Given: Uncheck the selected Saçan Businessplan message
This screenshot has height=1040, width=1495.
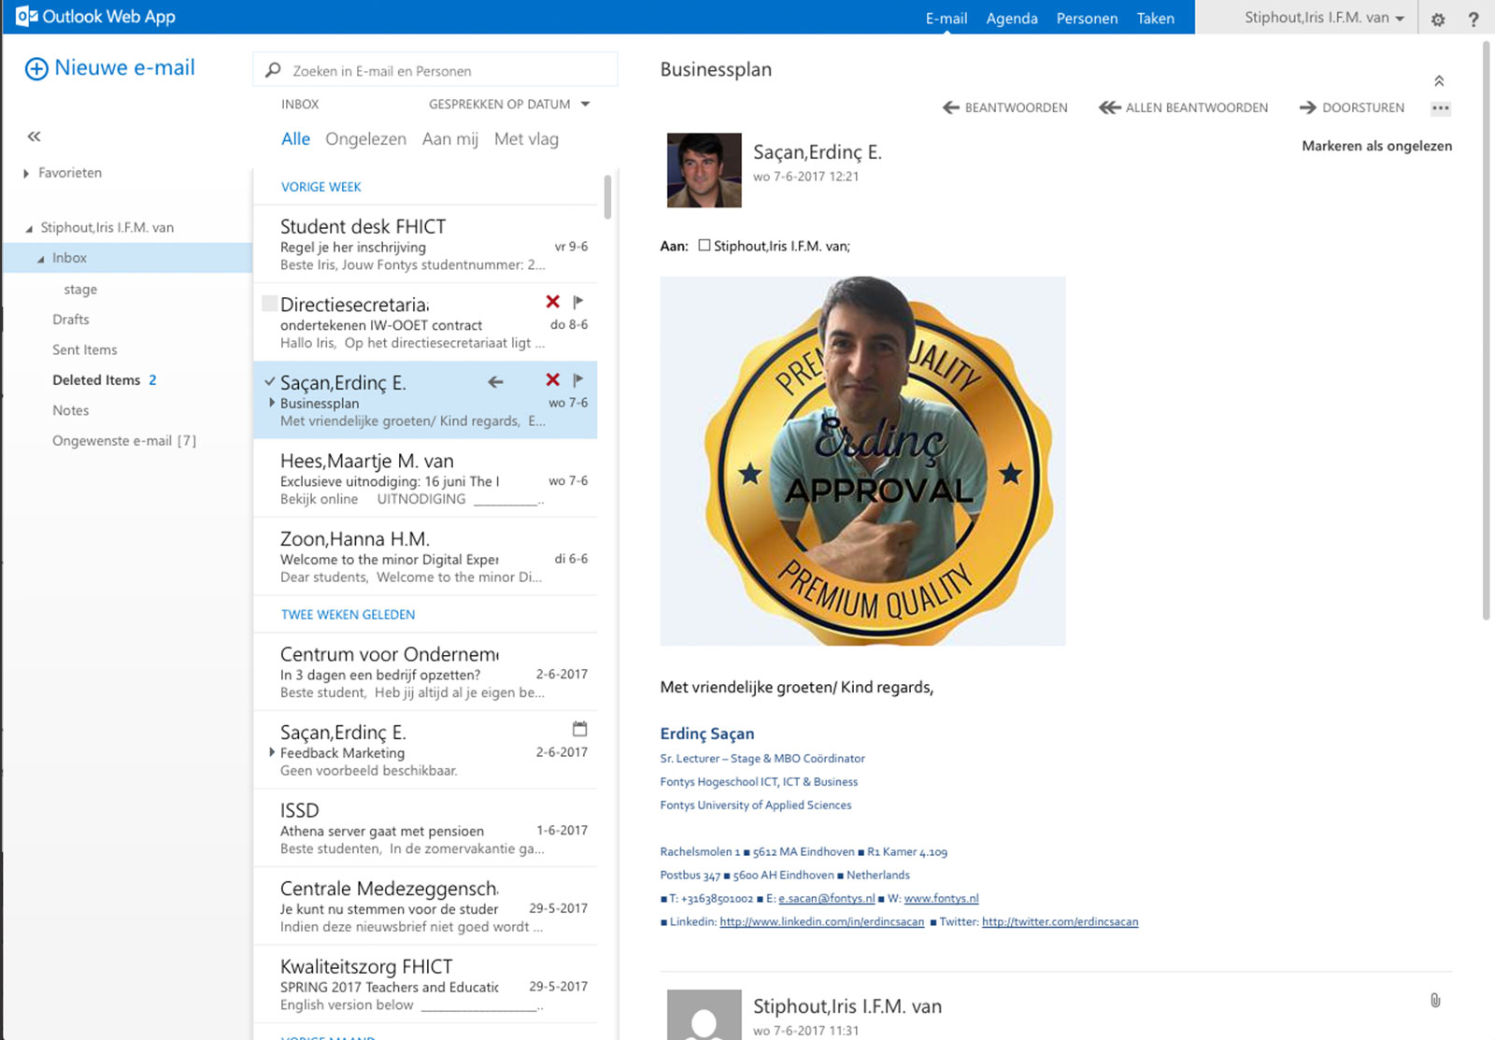Looking at the screenshot, I should 269,381.
